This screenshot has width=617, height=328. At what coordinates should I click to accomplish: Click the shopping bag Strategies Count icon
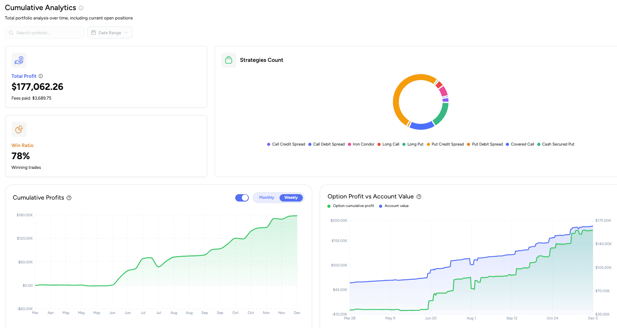tap(229, 60)
